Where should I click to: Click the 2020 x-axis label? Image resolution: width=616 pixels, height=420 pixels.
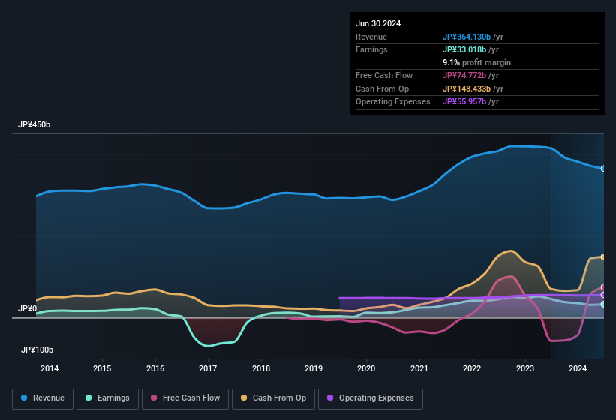(366, 368)
